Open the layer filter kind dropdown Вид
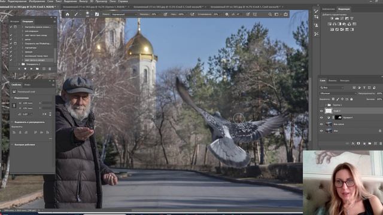Image resolution: width=383 pixels, height=215 pixels. coord(332,88)
